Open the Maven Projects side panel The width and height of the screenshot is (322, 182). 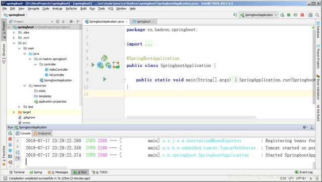(318, 56)
